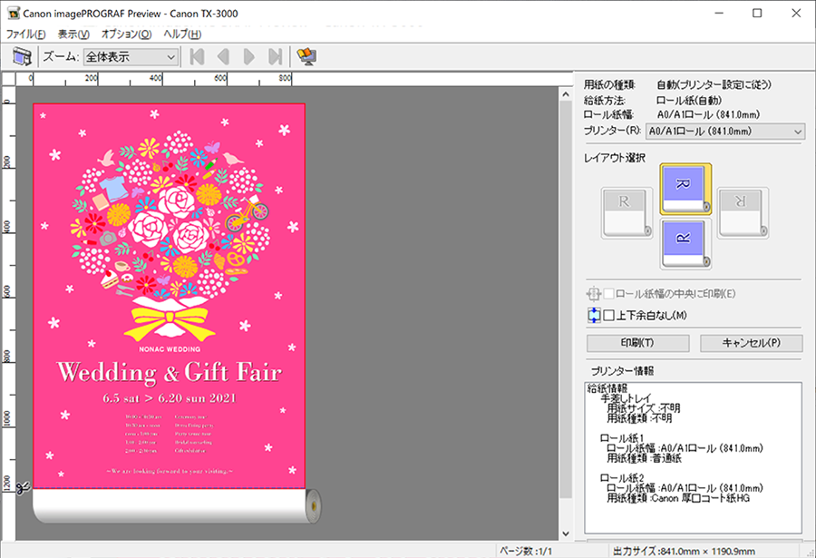Select the left grayed upright R layout
816x558 pixels.
627,212
